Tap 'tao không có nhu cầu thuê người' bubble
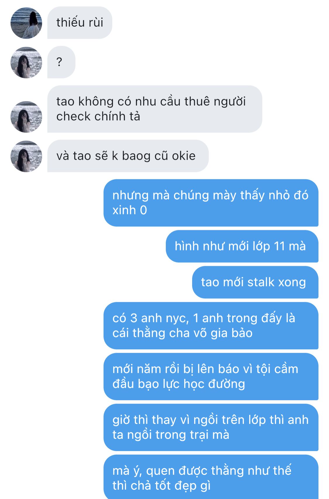329x499 pixels. pyautogui.click(x=155, y=109)
